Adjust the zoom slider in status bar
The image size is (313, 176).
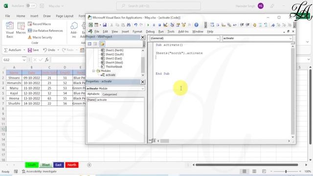(x=286, y=172)
